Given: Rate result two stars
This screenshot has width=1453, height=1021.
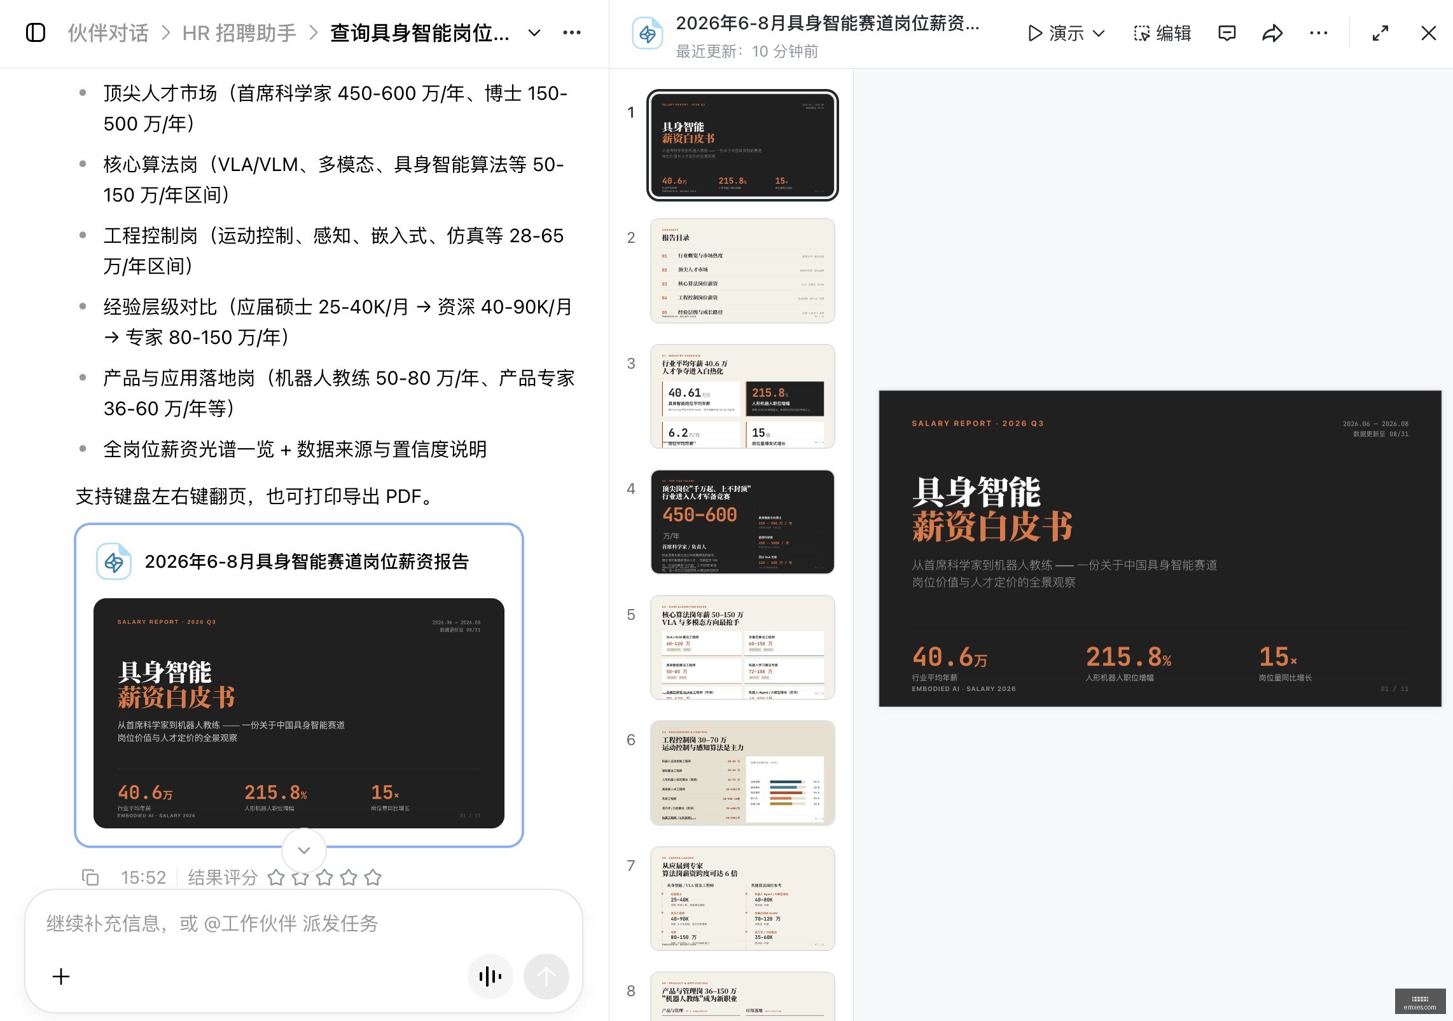Looking at the screenshot, I should tap(300, 878).
